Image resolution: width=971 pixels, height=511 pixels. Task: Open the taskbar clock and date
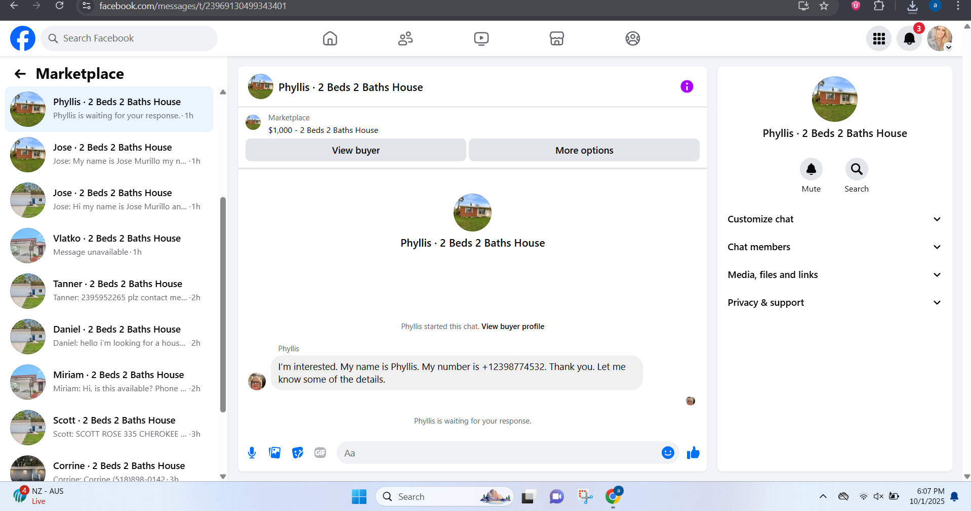927,496
